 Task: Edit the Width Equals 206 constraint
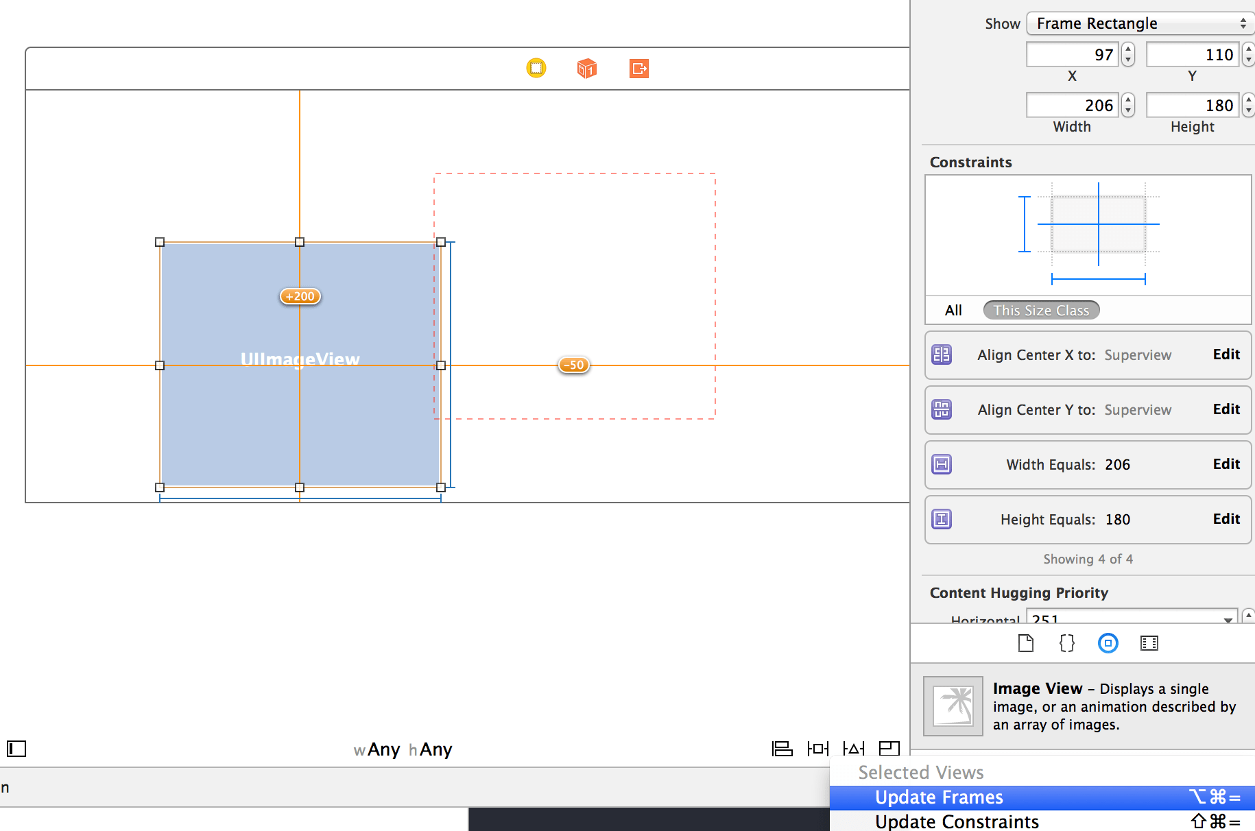point(1226,464)
